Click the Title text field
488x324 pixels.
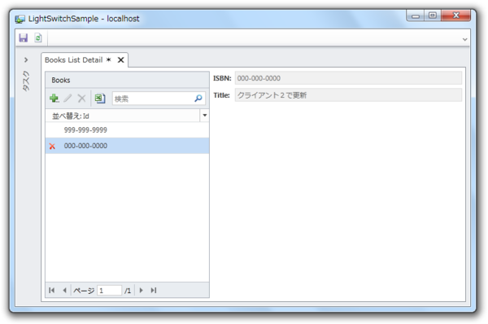348,95
